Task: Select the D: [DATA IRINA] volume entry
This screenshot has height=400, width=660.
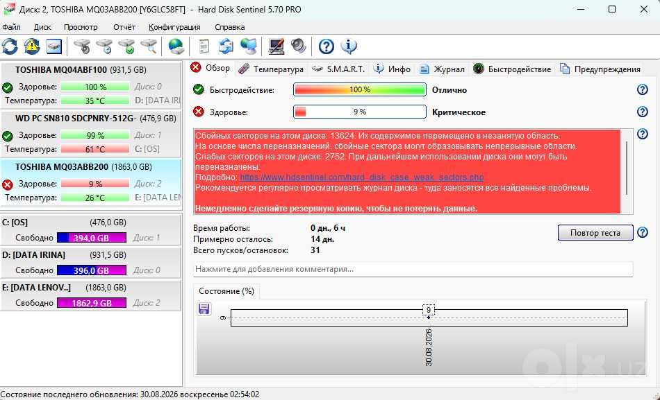Action: tap(90, 263)
